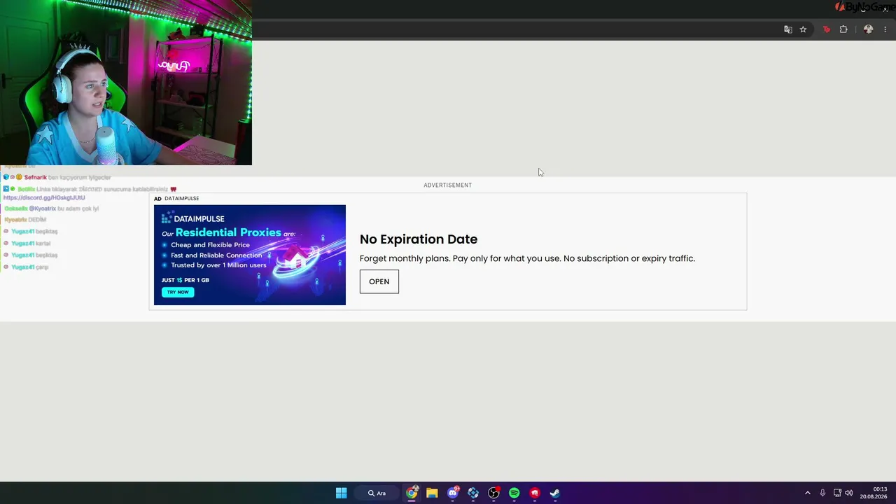Open the discord.gg invite link in chat
The image size is (896, 504).
pos(44,197)
